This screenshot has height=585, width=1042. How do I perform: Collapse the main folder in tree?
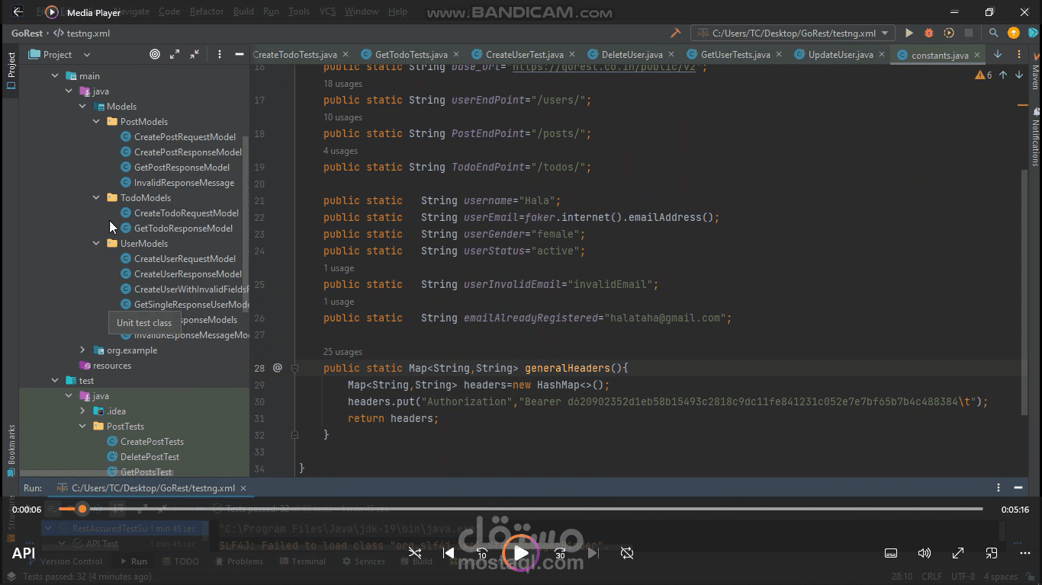pos(55,76)
